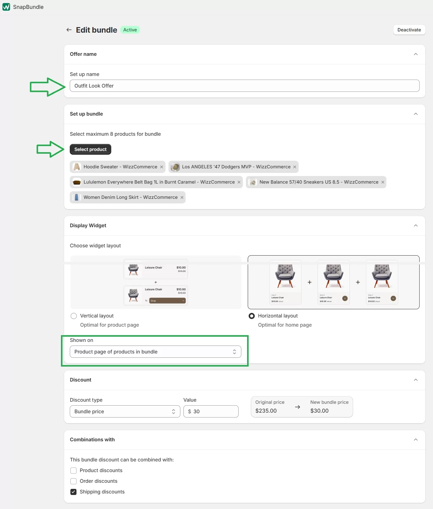The width and height of the screenshot is (433, 509).
Task: Uncheck the Shipping discounts checkbox
Action: point(73,492)
